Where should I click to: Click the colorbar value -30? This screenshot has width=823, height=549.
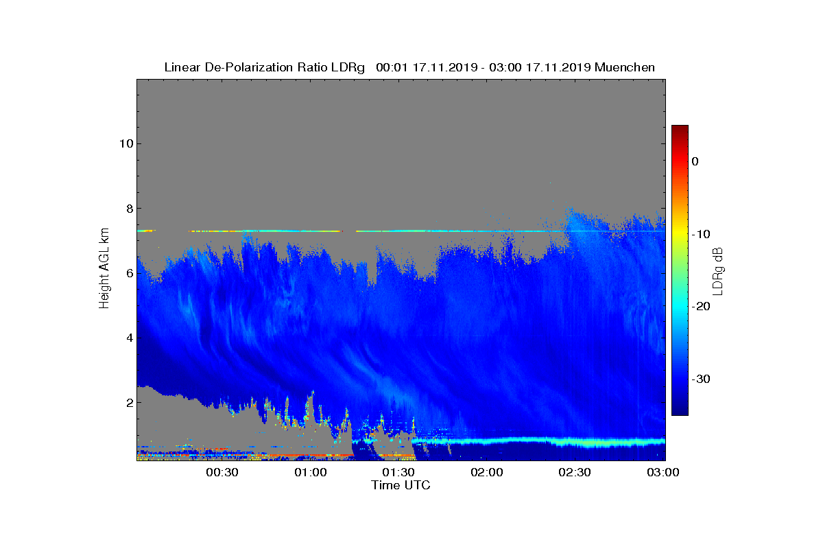701,379
